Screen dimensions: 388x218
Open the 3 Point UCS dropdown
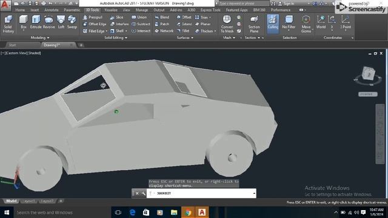tap(345, 30)
